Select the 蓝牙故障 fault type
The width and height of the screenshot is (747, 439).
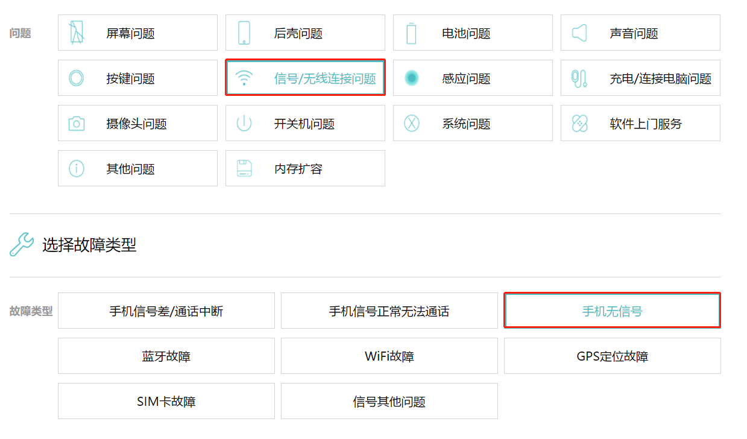coord(166,356)
